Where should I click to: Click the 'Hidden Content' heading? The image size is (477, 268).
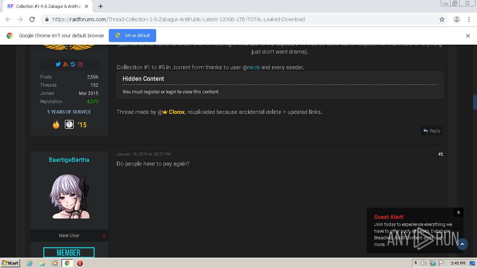(x=143, y=79)
